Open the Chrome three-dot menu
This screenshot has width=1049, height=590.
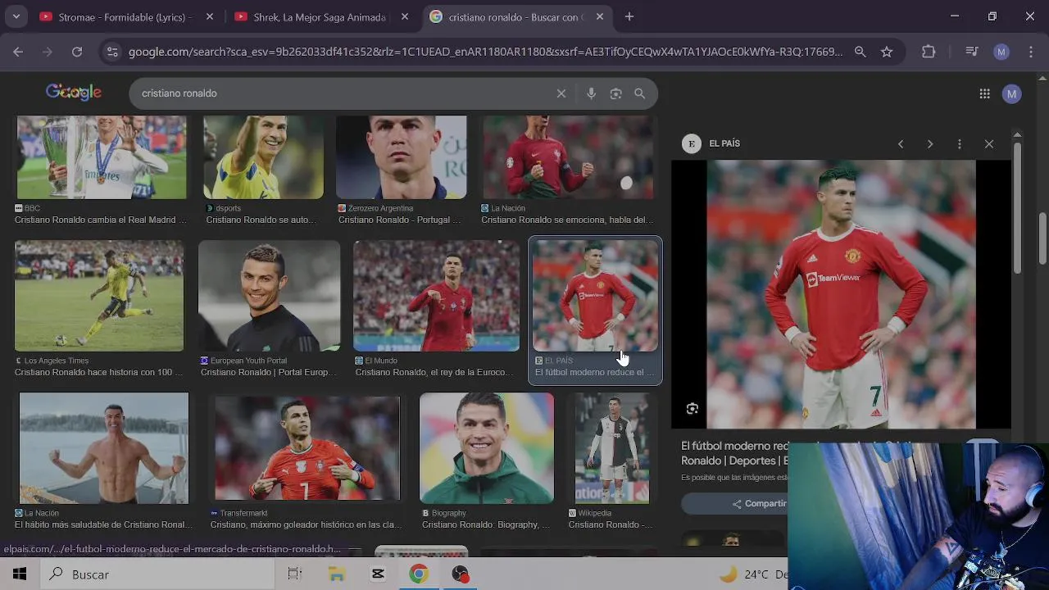(x=1031, y=52)
